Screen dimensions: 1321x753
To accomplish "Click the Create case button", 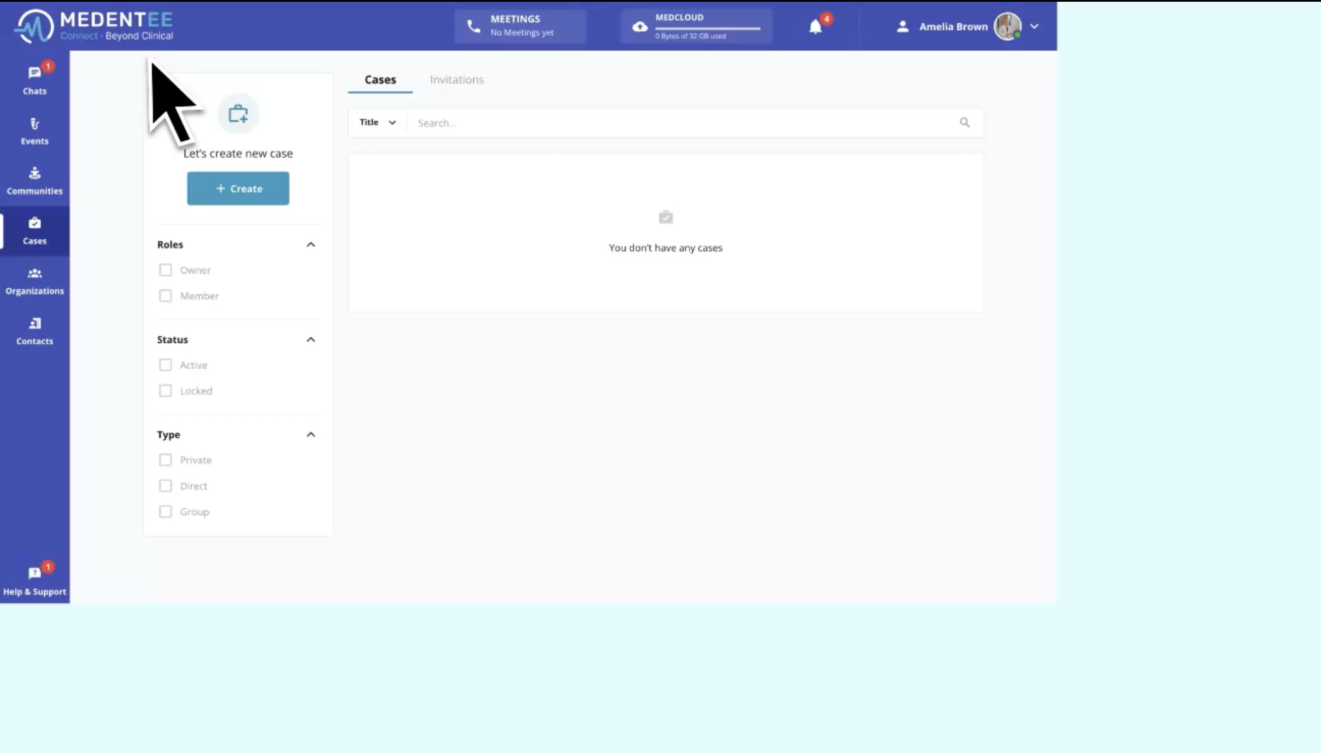I will point(238,188).
